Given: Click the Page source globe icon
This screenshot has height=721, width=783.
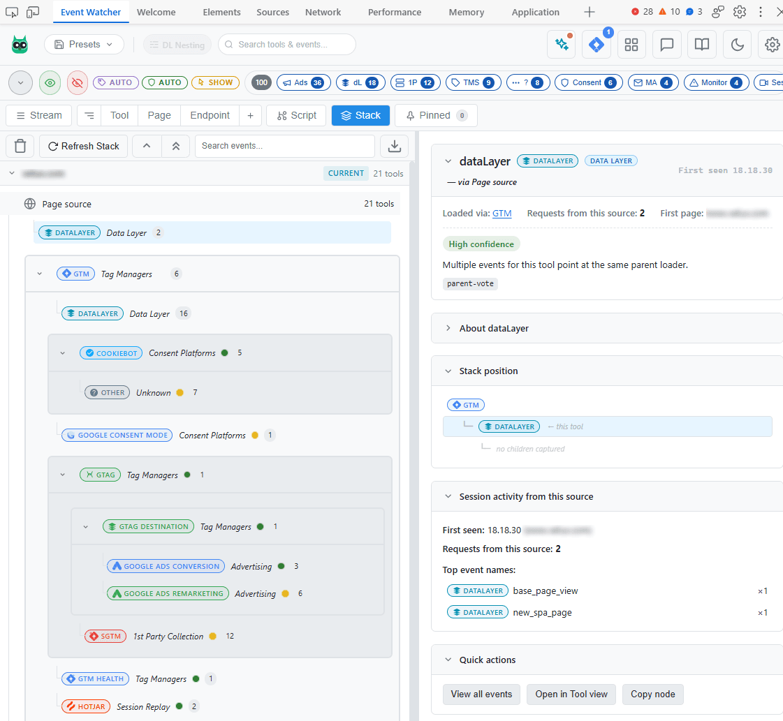Looking at the screenshot, I should click(30, 204).
